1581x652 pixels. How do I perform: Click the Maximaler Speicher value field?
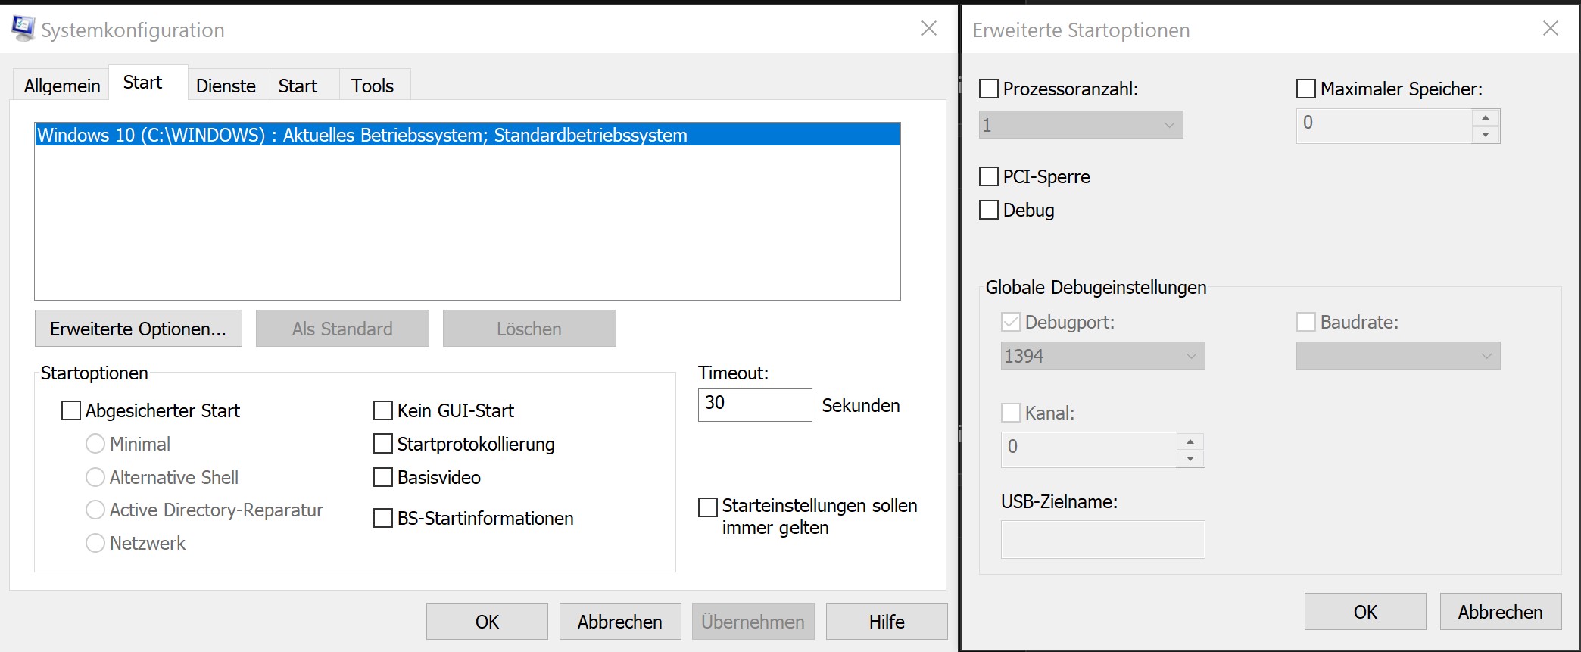[x=1384, y=125]
